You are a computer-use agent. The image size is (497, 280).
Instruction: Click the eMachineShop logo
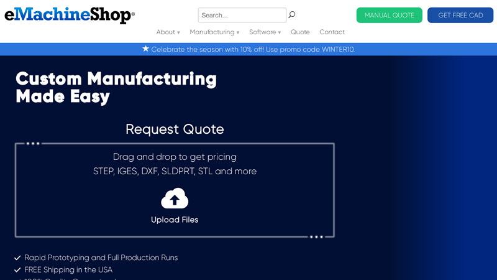[x=70, y=15]
